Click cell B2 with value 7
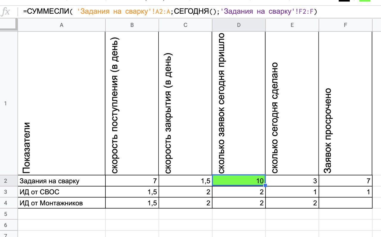Screen dimensions: 381x237 pyautogui.click(x=132, y=181)
